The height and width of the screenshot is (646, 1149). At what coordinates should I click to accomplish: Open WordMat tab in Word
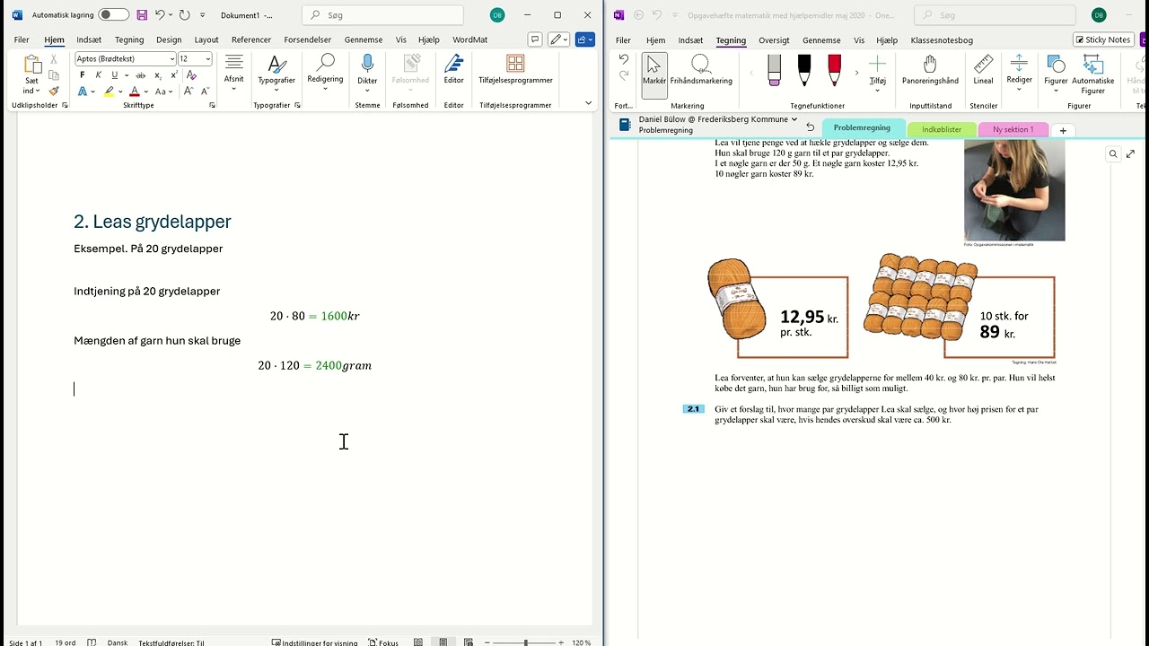[x=469, y=40]
